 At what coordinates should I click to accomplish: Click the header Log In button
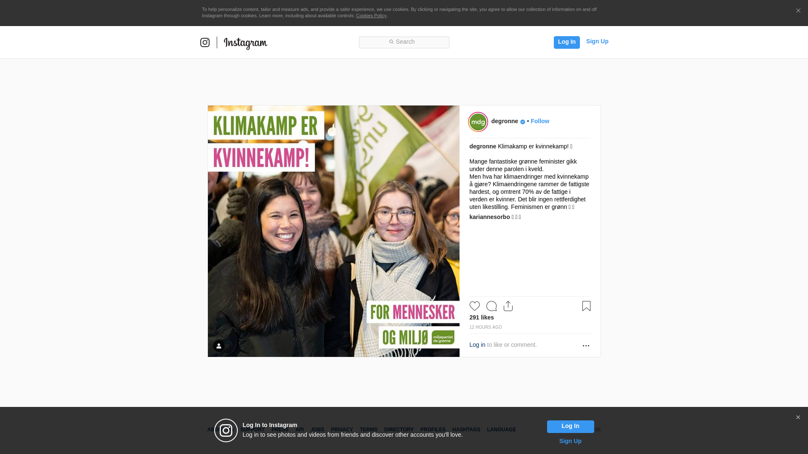pyautogui.click(x=566, y=42)
